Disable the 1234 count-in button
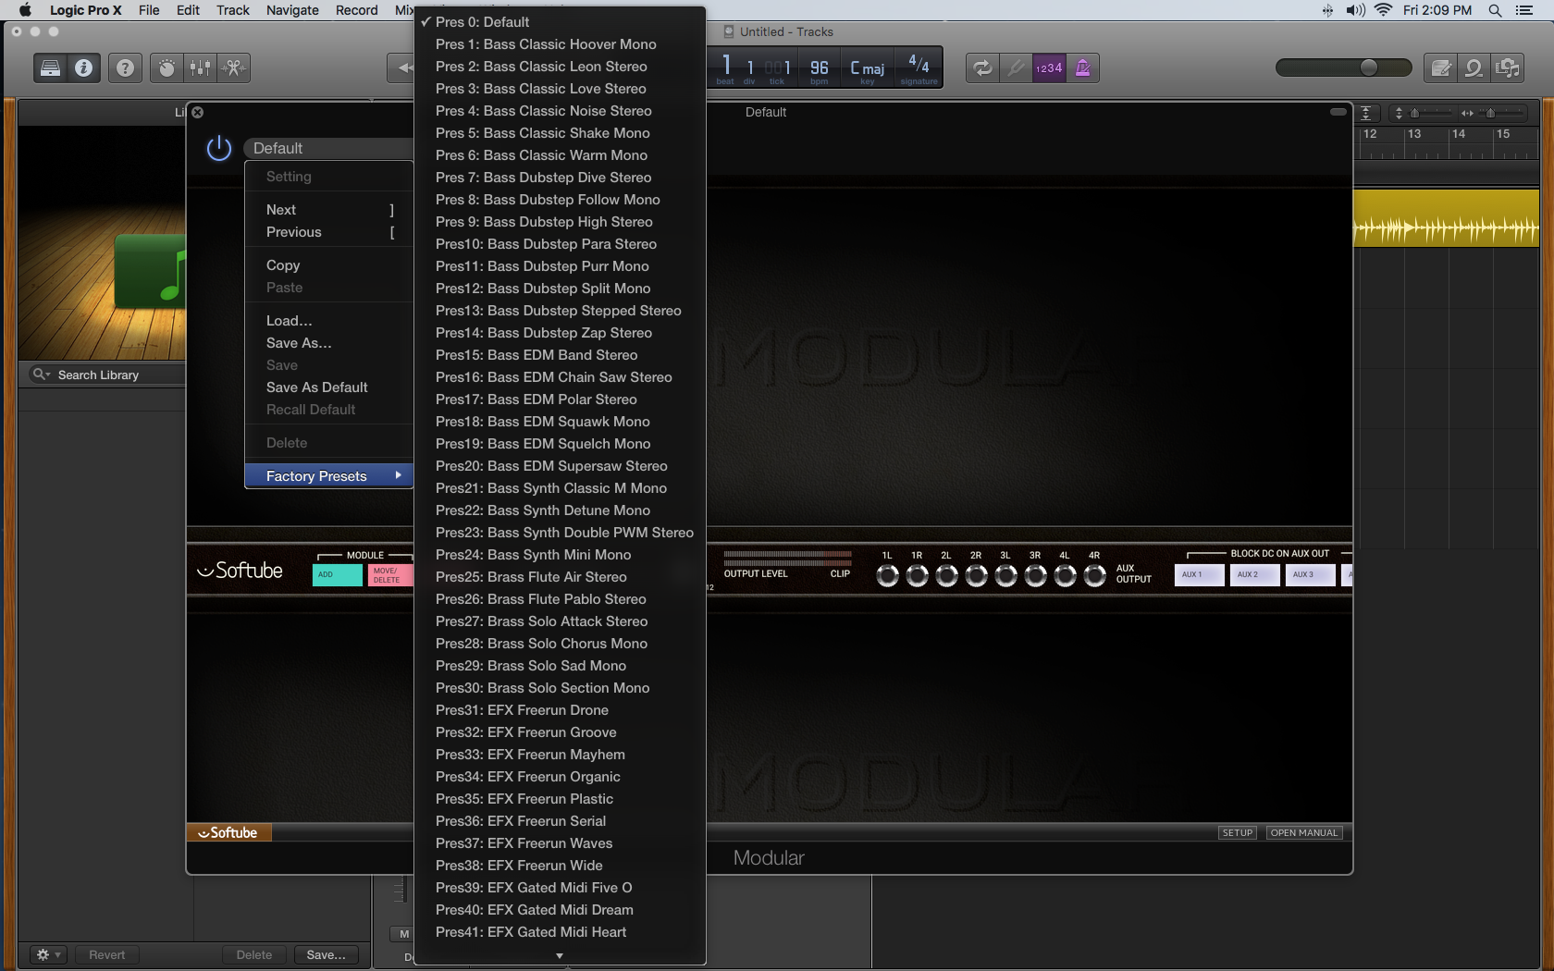 coord(1049,68)
